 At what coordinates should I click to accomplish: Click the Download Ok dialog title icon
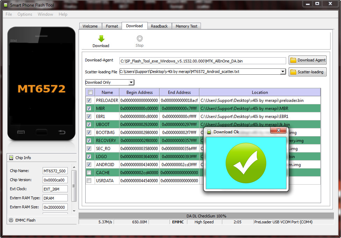[x=209, y=132]
